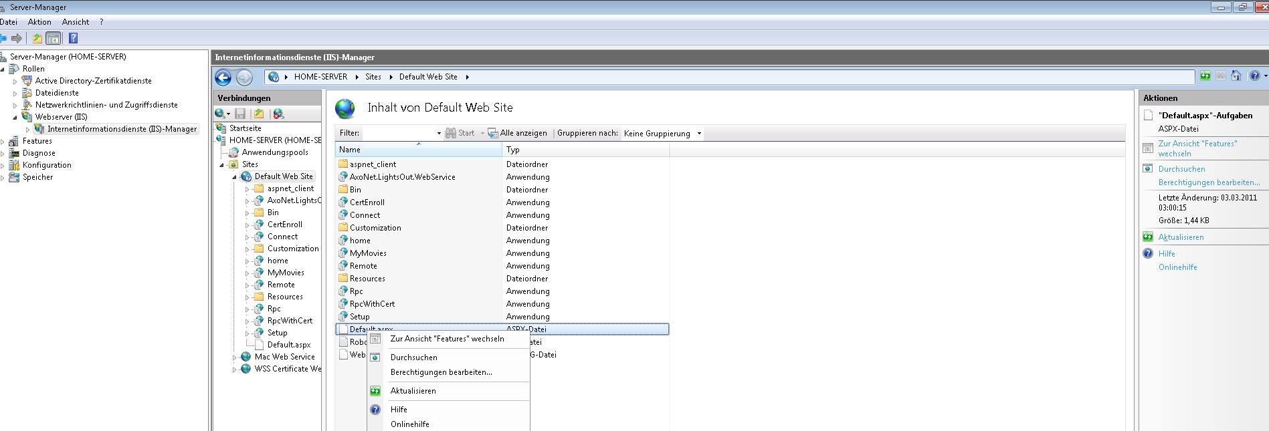Click the IIS back navigation arrow
The image size is (1269, 431).
pyautogui.click(x=223, y=78)
